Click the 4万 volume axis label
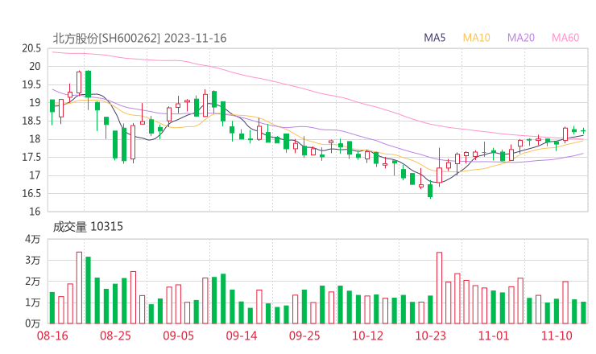This screenshot has width=596, height=354. pyautogui.click(x=33, y=239)
